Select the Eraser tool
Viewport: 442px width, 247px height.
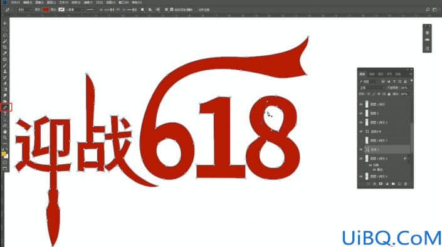[5, 83]
